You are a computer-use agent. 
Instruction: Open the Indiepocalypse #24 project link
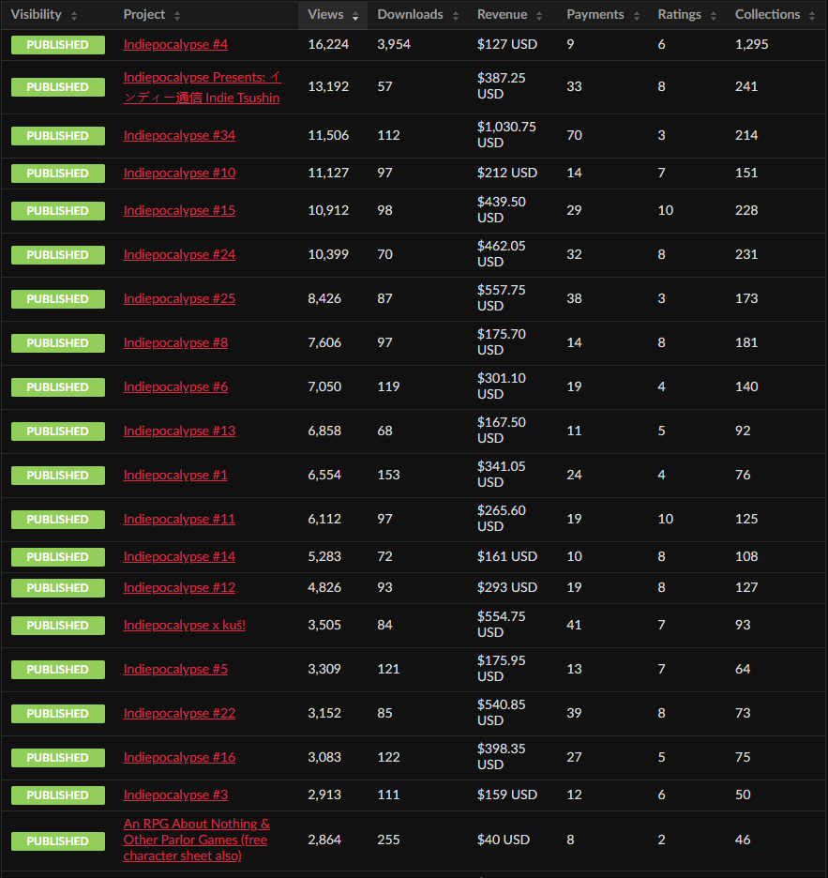pos(179,255)
